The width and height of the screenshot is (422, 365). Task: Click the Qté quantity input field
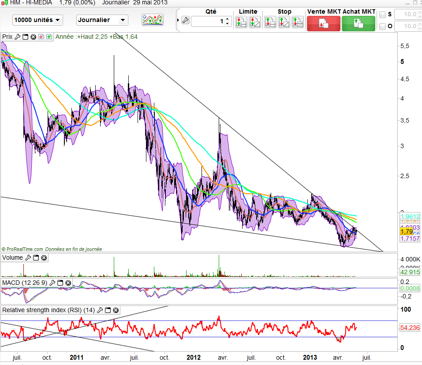pos(207,21)
